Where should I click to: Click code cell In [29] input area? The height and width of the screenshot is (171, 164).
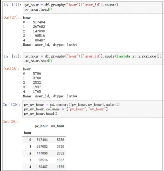92,109
